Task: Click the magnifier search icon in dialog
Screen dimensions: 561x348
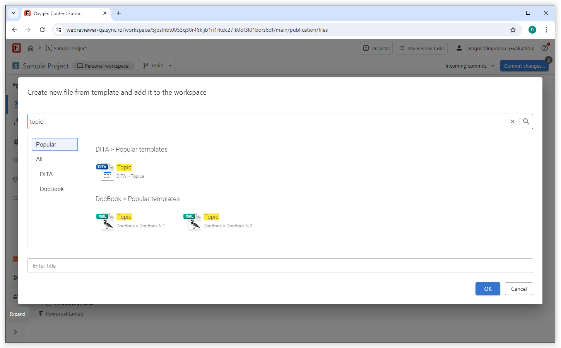Action: pos(526,121)
